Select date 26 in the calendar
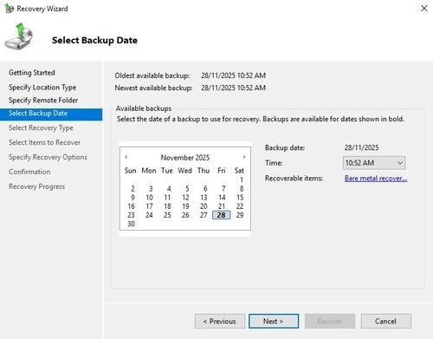Screen dimensions: 433x339 (185, 215)
